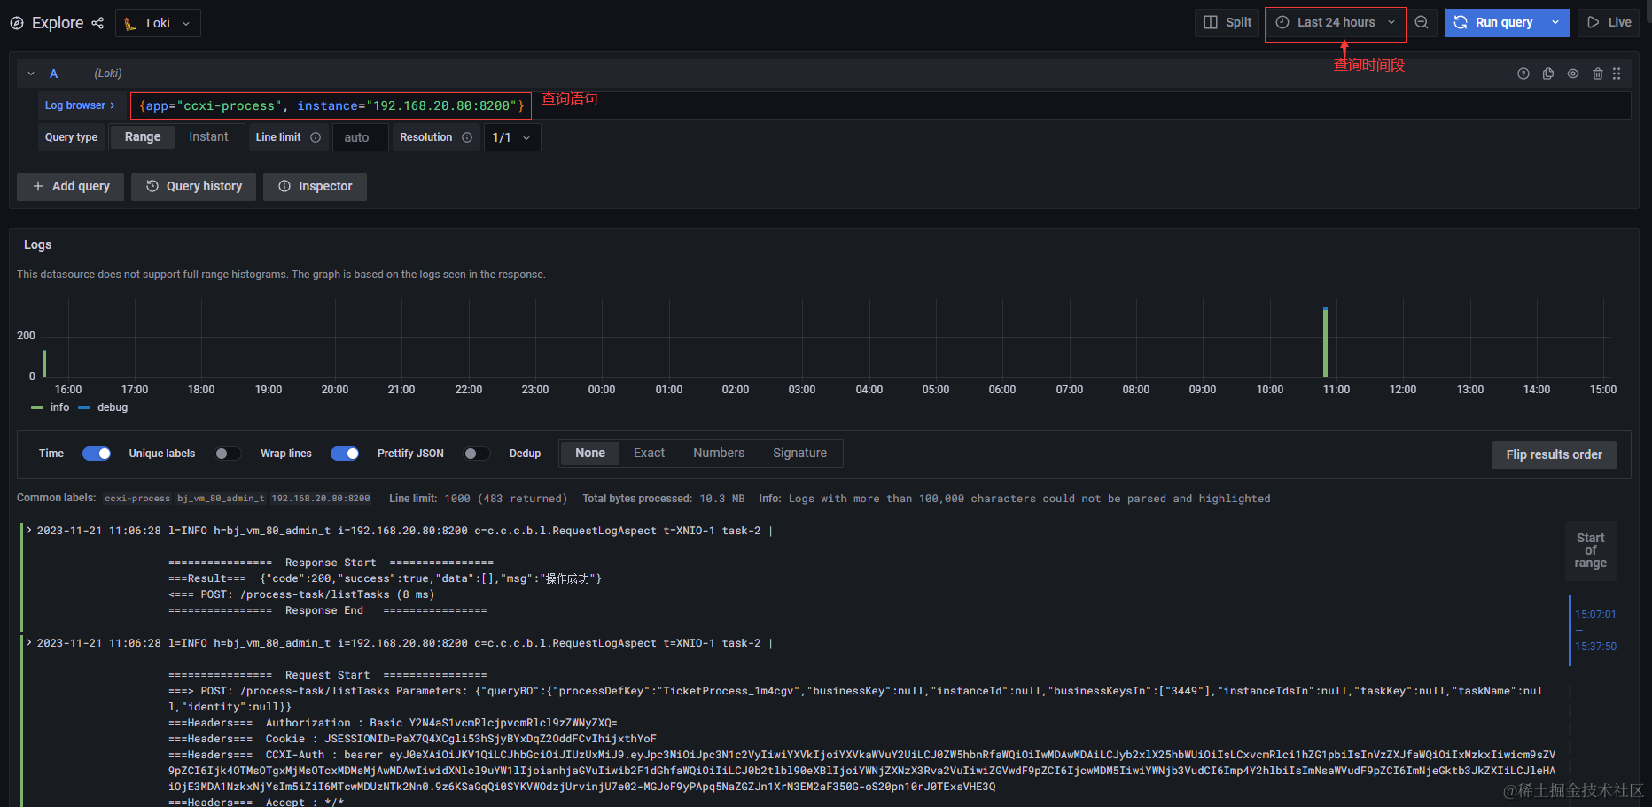The height and width of the screenshot is (807, 1652).
Task: Click the green bar at 11:00 in histogram
Action: coord(1325,342)
